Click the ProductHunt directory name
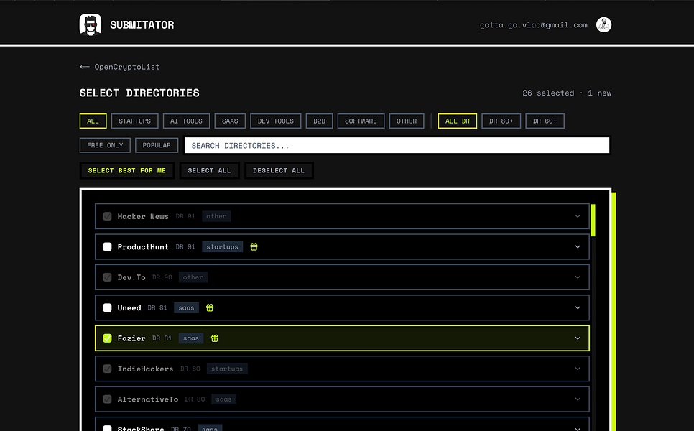Screen dimensions: 694x431 143,247
